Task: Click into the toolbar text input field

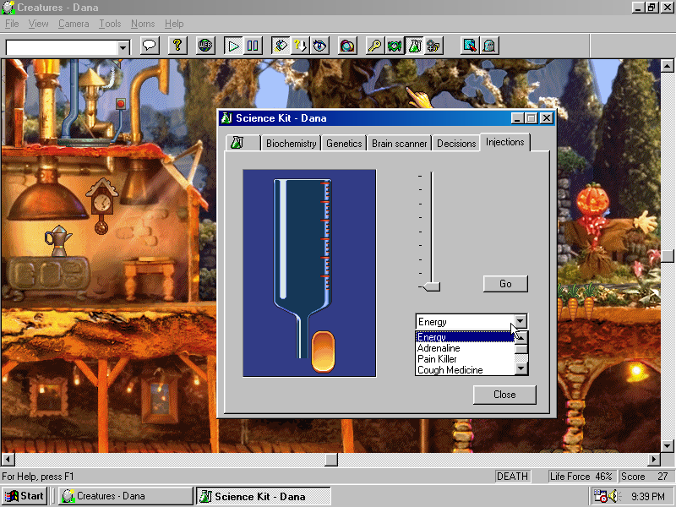Action: [x=62, y=47]
